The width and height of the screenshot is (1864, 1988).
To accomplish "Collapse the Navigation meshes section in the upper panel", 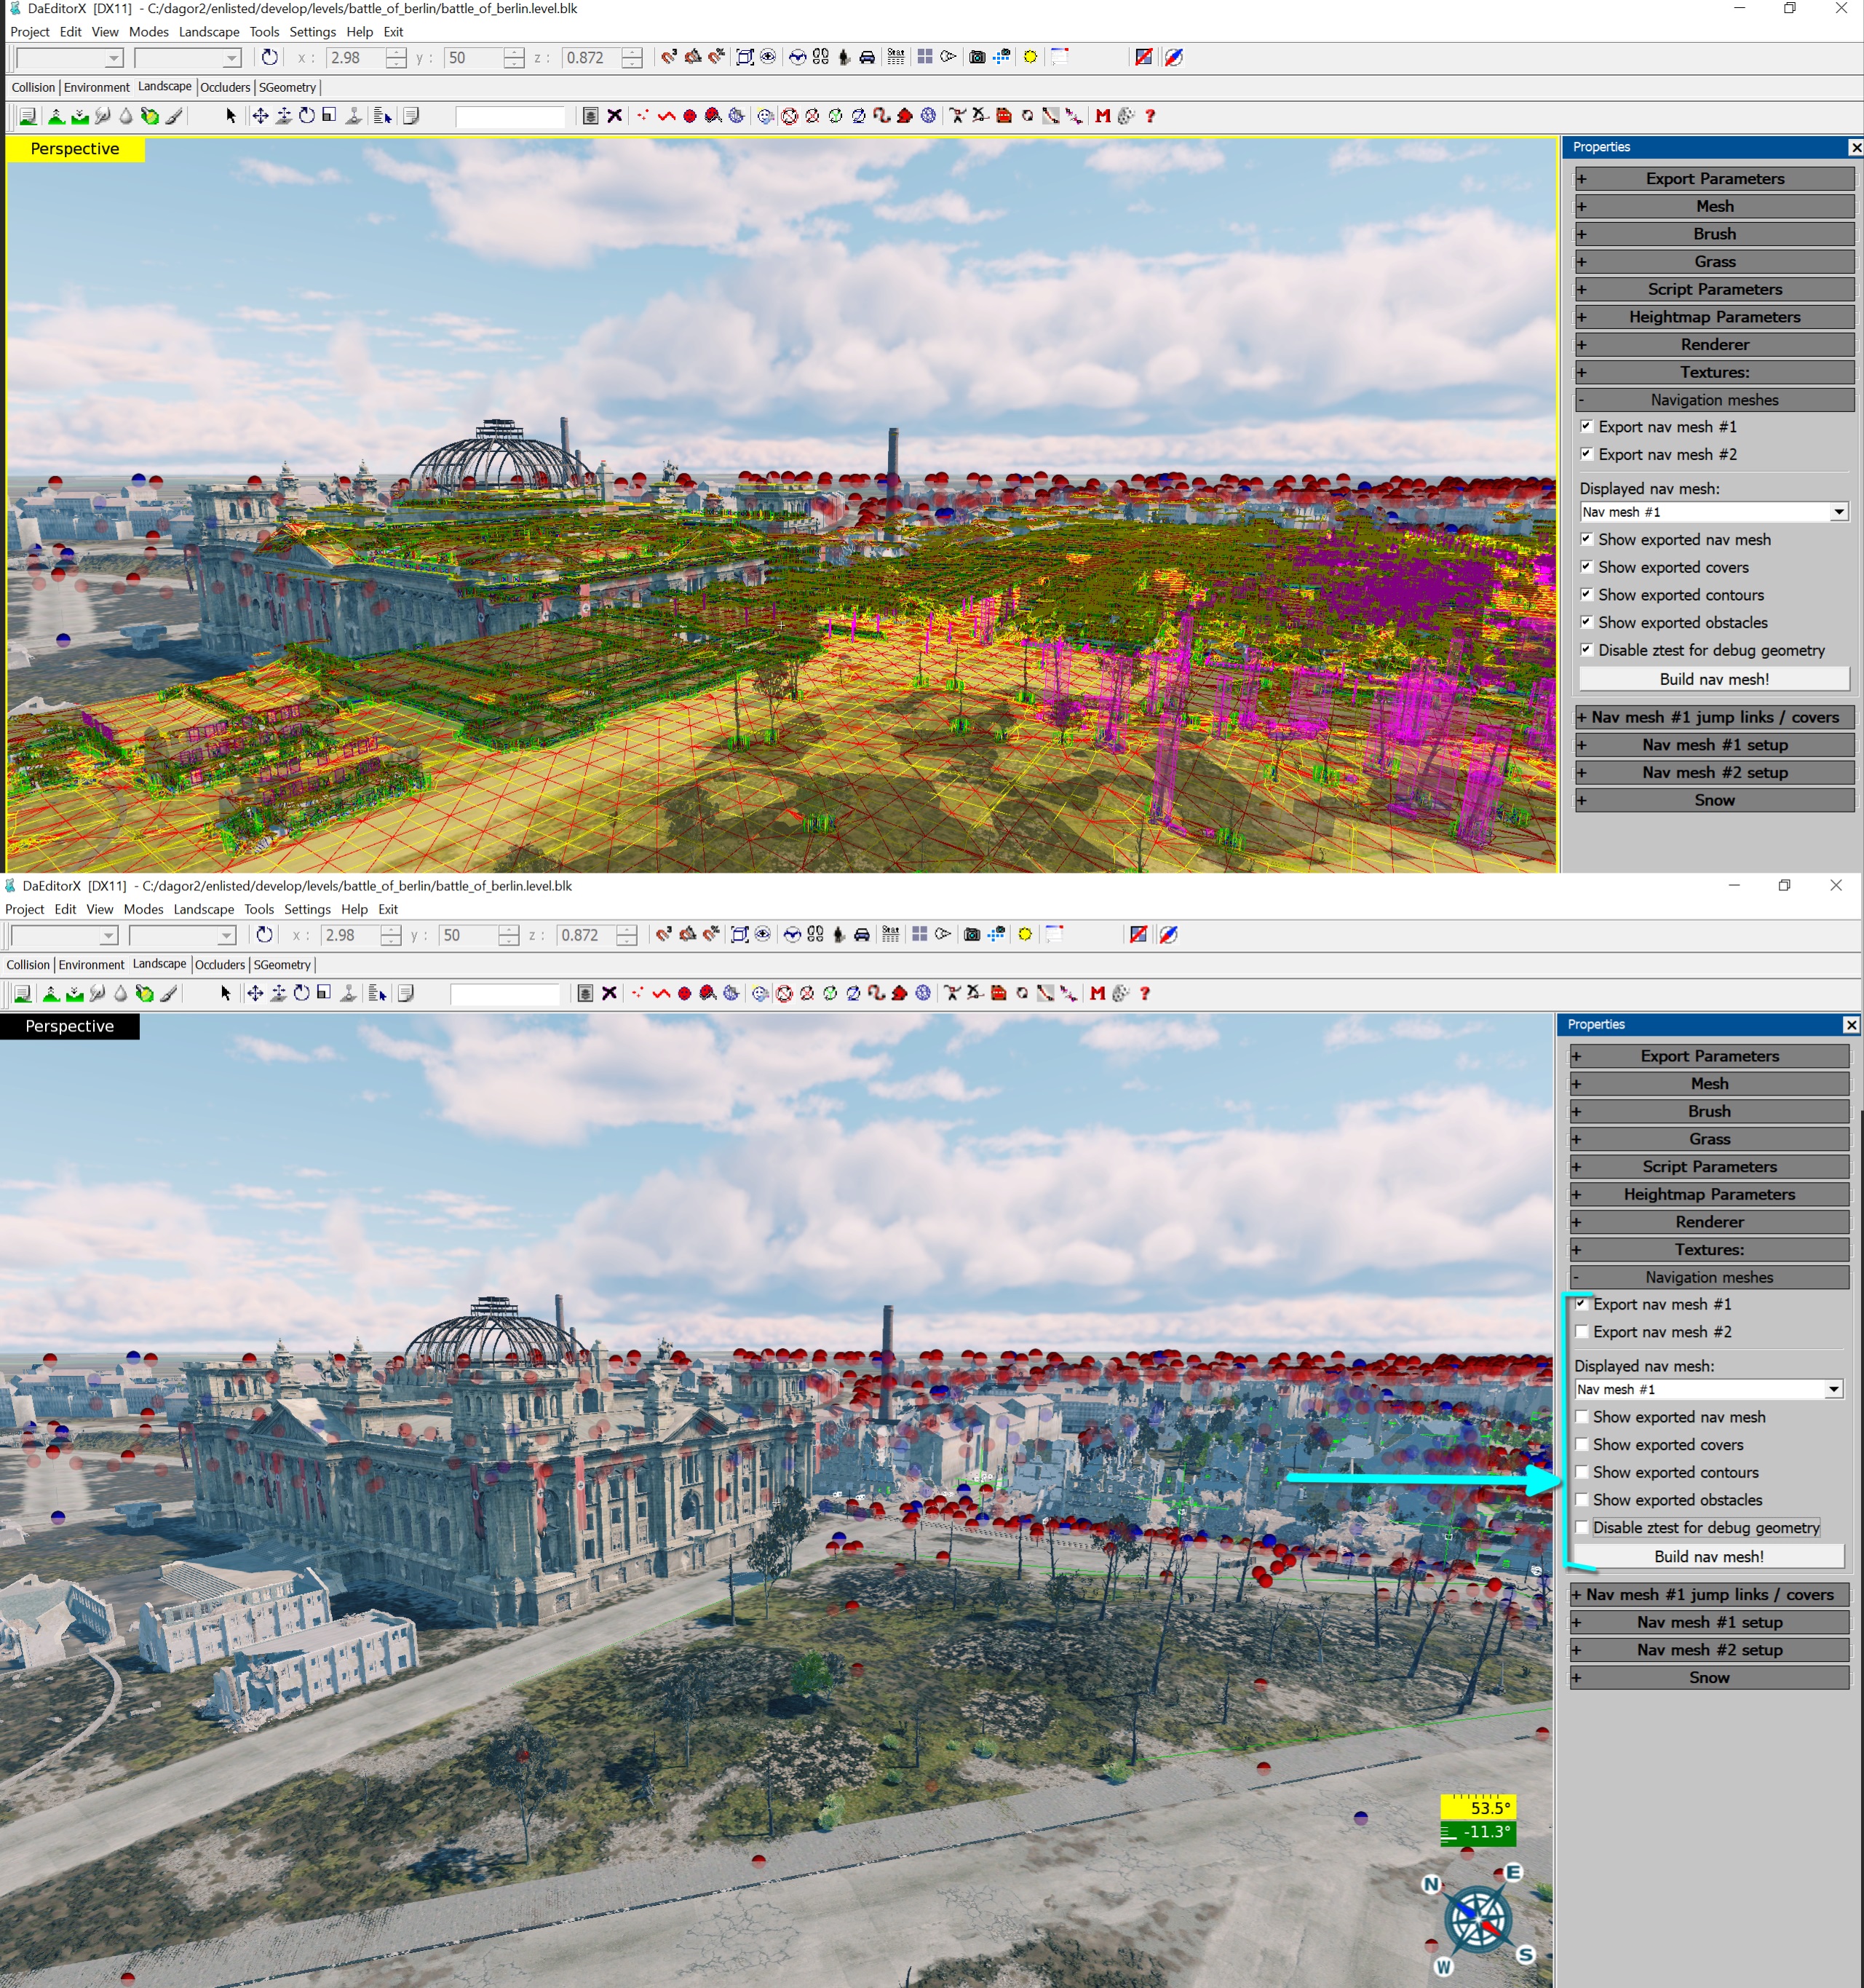I will coord(1714,400).
